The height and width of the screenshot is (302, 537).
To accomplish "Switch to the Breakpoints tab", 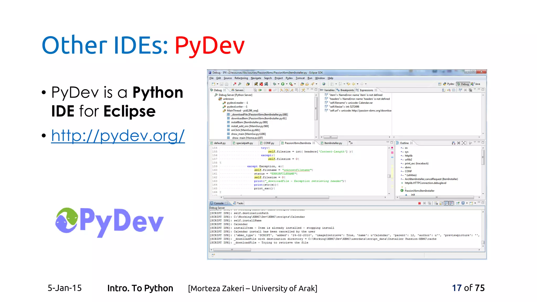I will [x=345, y=90].
